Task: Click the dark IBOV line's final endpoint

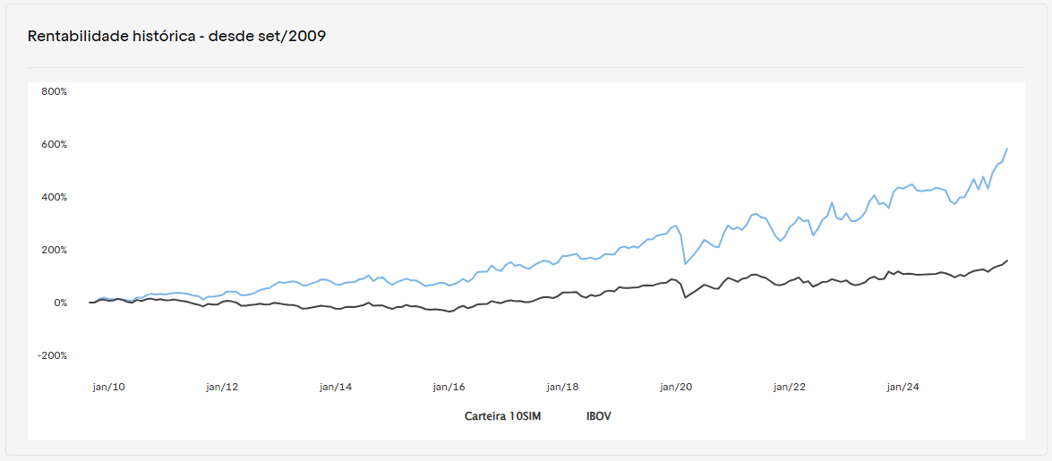Action: pyautogui.click(x=1007, y=260)
